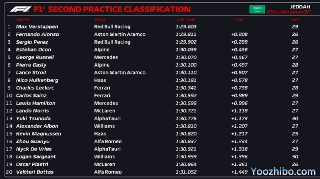Click the JEDDAH location label

click(300, 7)
